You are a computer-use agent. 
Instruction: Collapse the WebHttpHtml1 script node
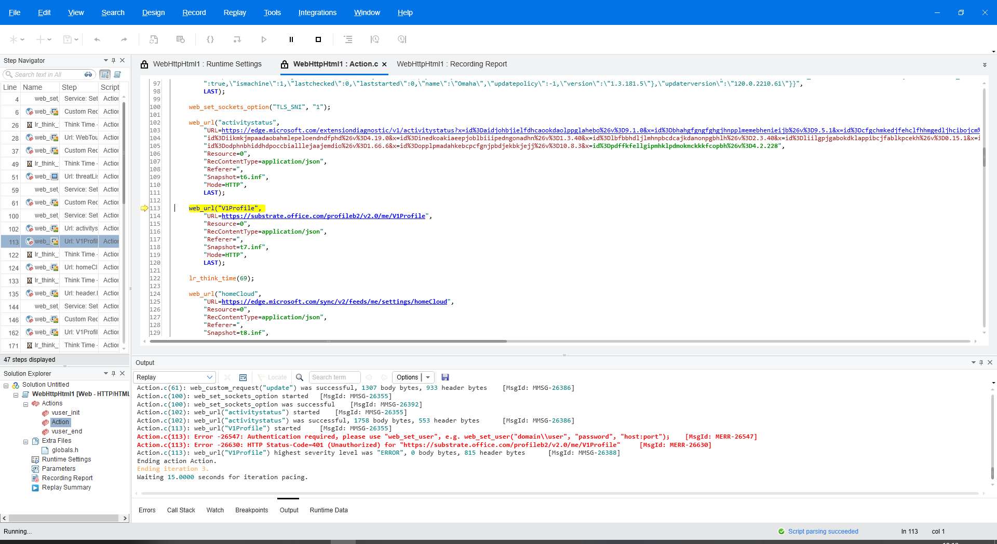pyautogui.click(x=16, y=395)
